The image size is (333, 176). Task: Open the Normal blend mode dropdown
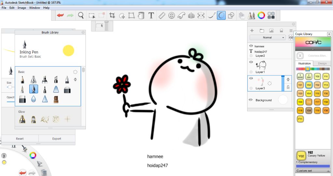(267, 38)
